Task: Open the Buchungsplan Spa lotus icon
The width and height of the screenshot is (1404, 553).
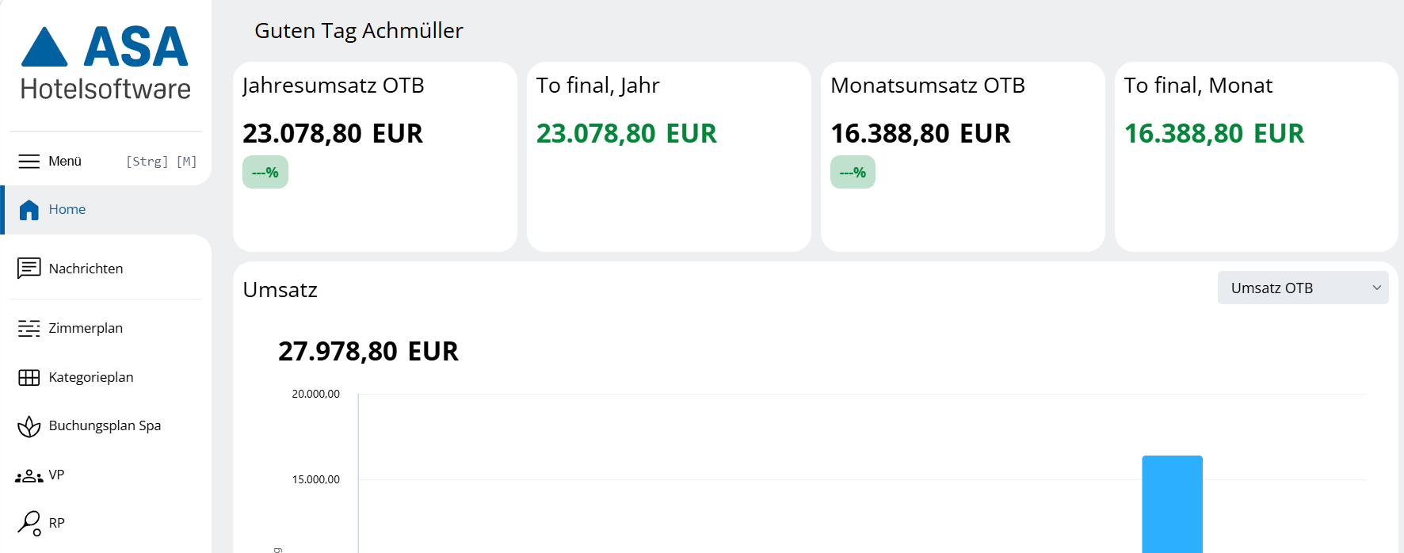Action: tap(29, 426)
